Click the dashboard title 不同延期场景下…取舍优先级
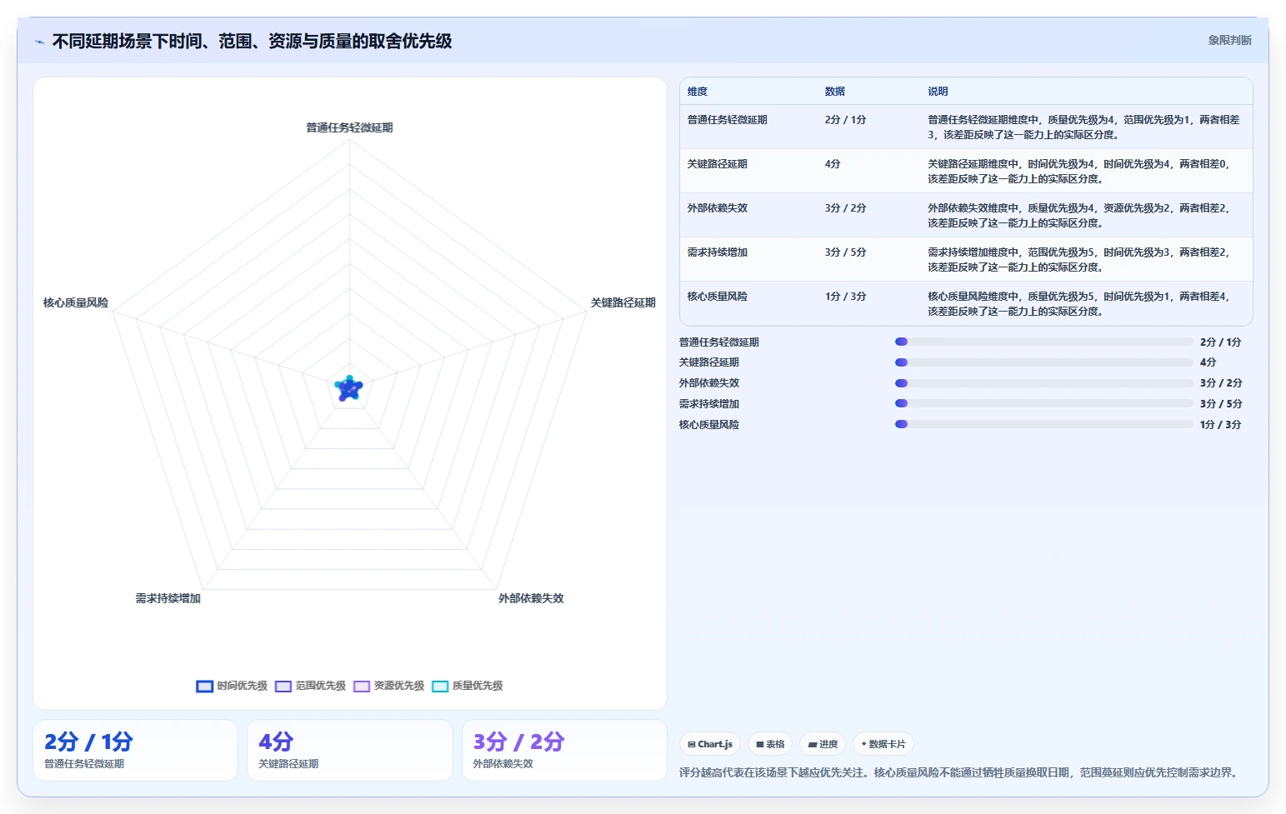 coord(253,41)
